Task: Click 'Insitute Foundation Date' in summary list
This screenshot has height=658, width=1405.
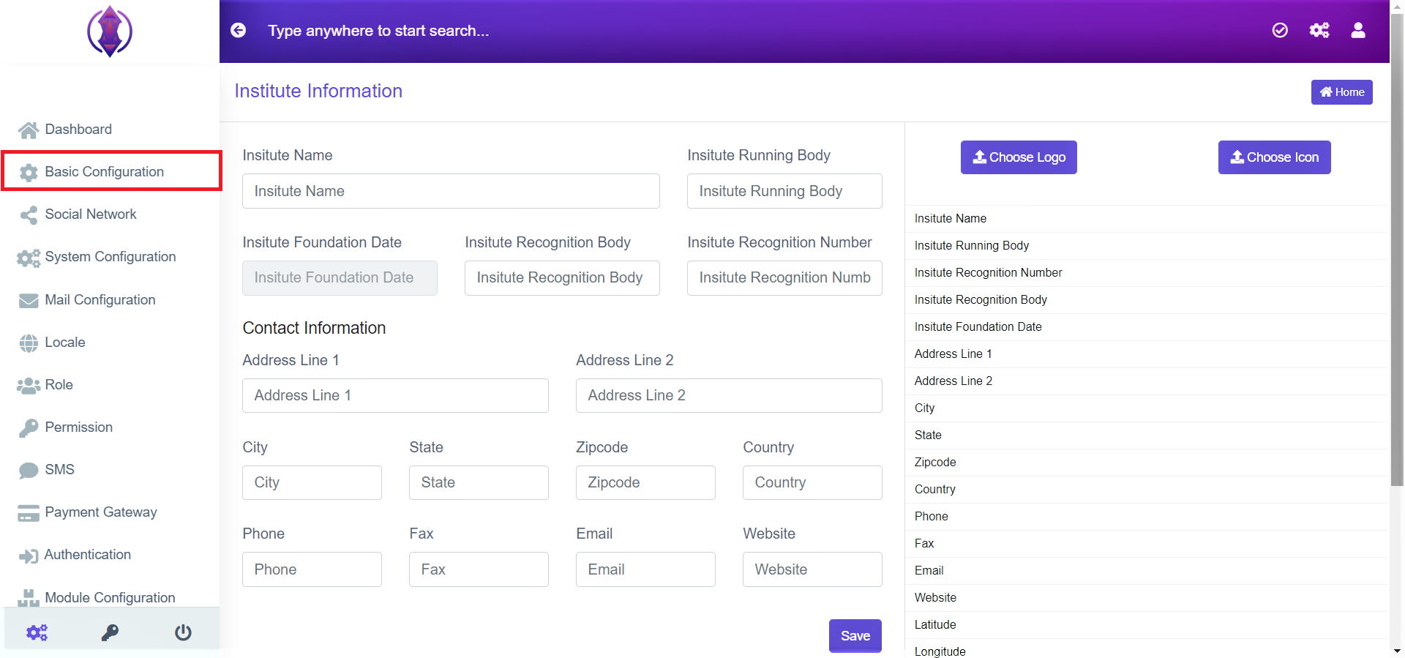Action: (x=978, y=326)
